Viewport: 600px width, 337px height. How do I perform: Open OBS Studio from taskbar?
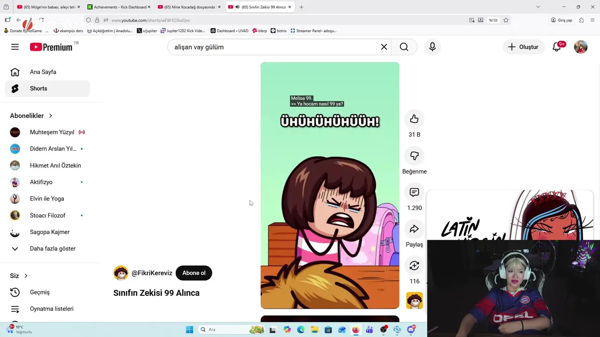383,330
